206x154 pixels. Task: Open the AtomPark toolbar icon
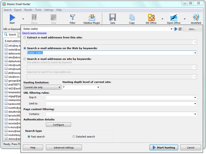(196, 19)
